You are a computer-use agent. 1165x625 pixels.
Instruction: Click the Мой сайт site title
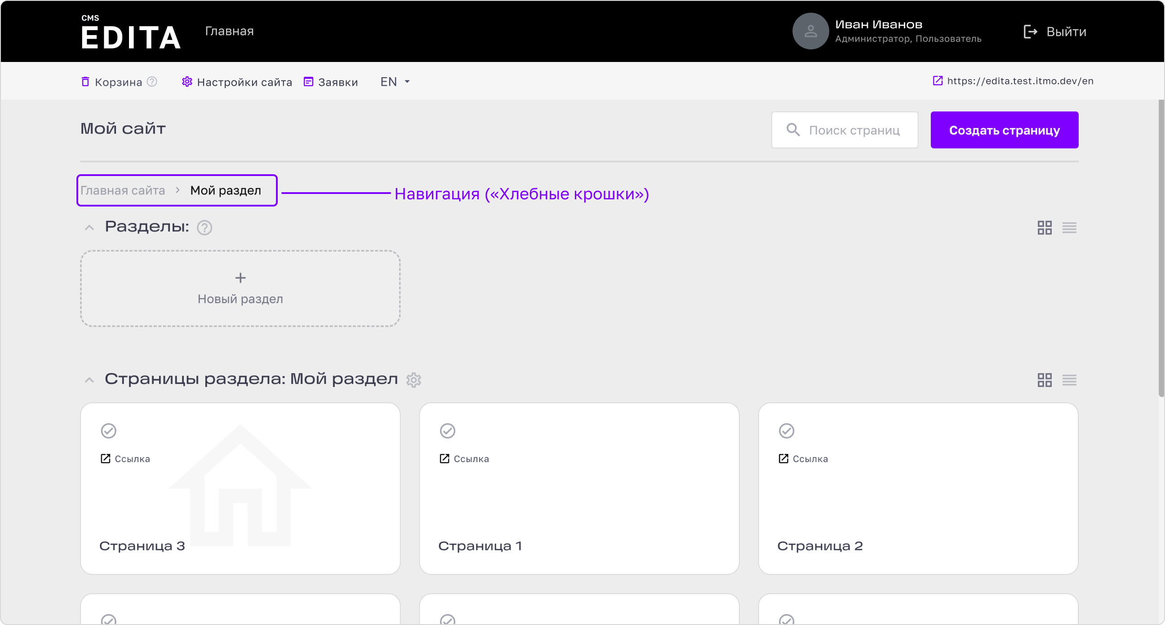[123, 128]
